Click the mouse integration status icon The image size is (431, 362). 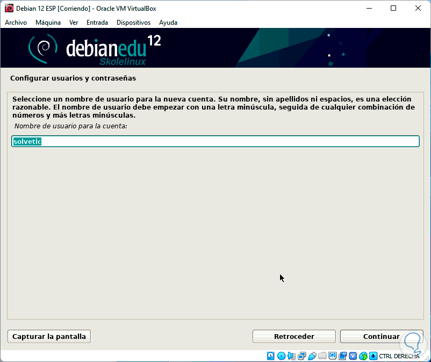pos(363,356)
